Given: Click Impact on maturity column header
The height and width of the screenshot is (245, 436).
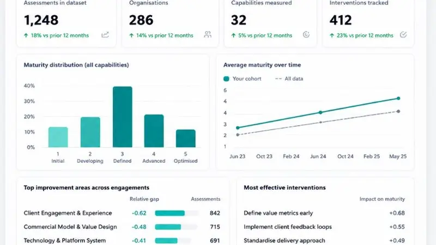Looking at the screenshot, I should 382,199.
